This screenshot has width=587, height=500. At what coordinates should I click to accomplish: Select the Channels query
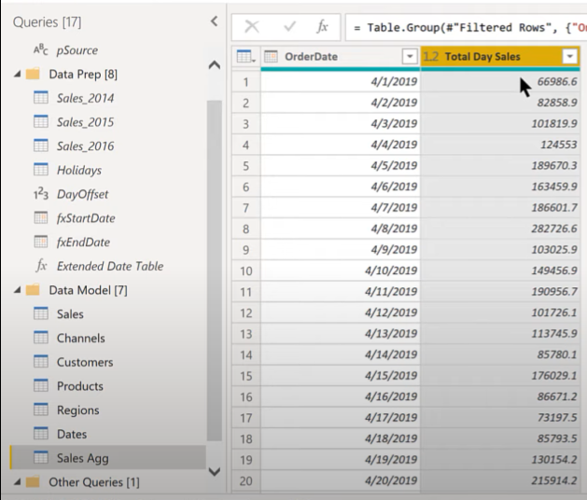tap(80, 339)
